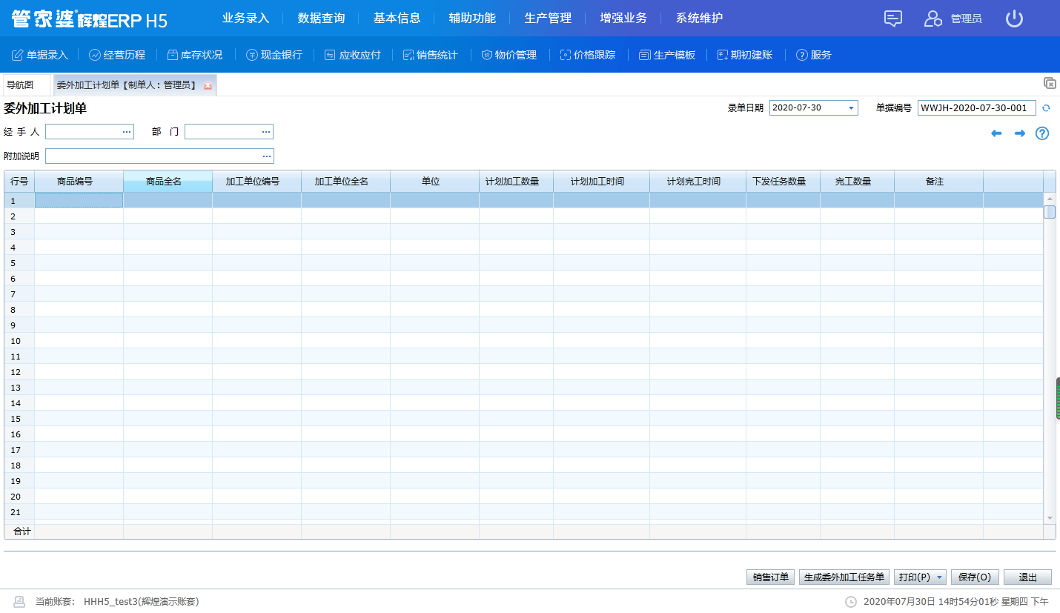Screen dimensions: 1060x613
Task: Open 服务 help toolbar shortcut
Action: pos(814,55)
